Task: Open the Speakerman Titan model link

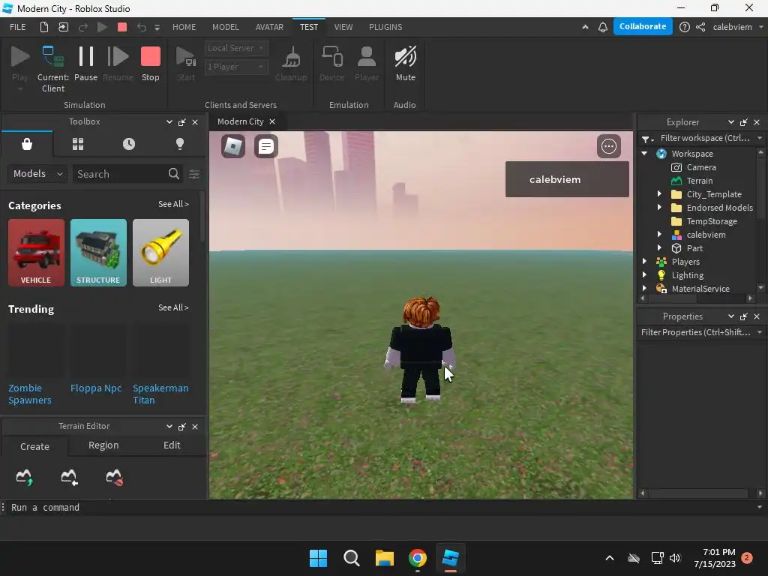Action: [x=160, y=394]
